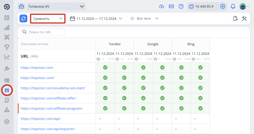254x134 pixels.
Task: Click the trophy icon in the sidebar
Action: 7,47
